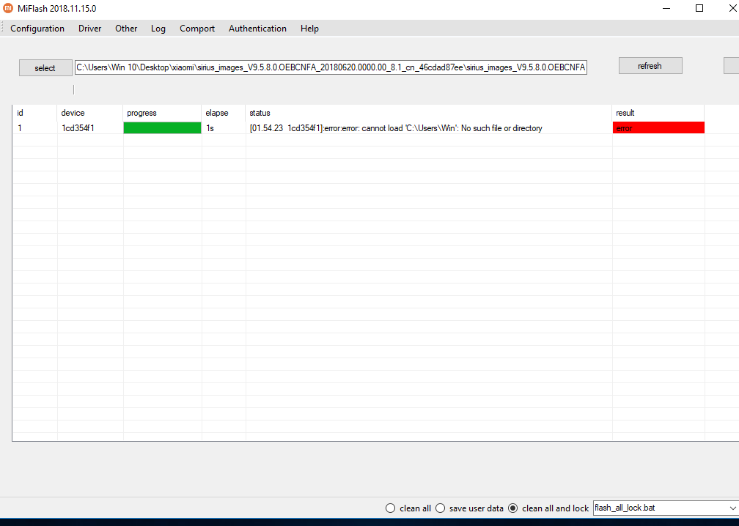Open the Comport menu

[x=197, y=29]
